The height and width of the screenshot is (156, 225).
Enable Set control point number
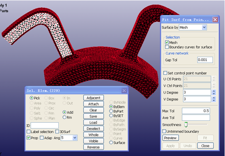[165, 73]
